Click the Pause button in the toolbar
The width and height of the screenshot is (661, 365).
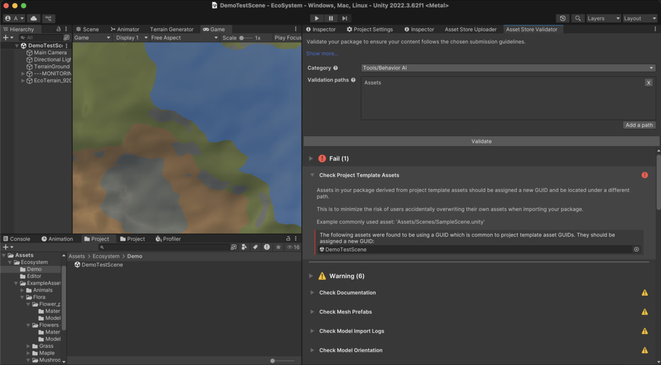point(330,18)
